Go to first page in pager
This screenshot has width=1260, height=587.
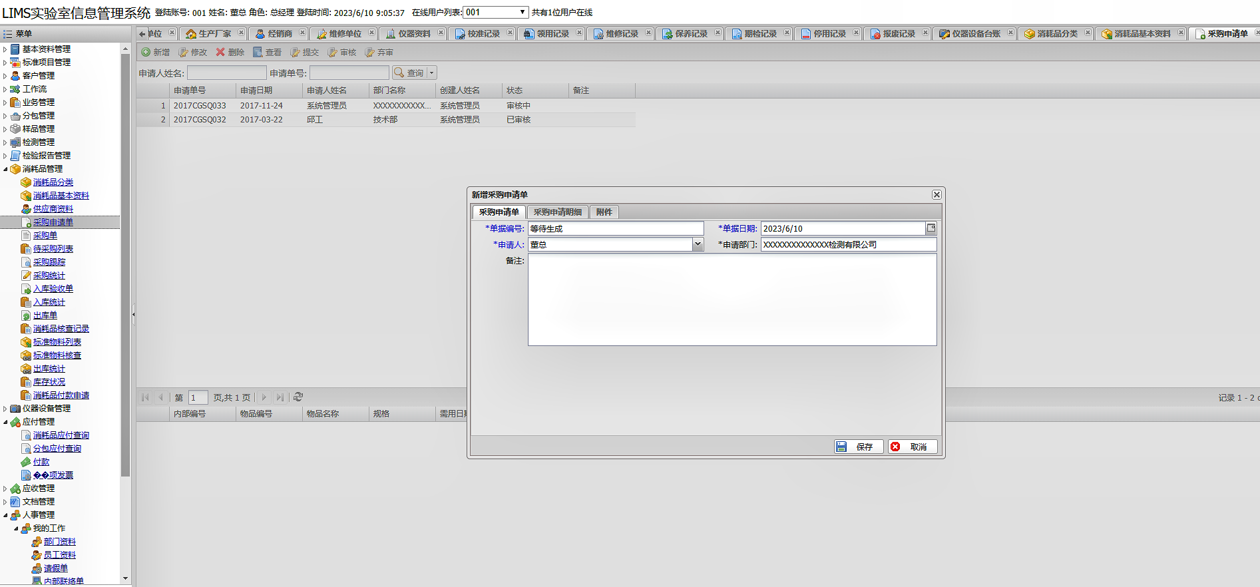[145, 397]
